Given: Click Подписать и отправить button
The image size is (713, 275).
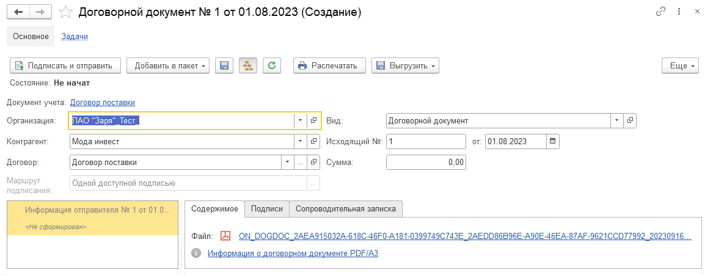Looking at the screenshot, I should (x=65, y=65).
